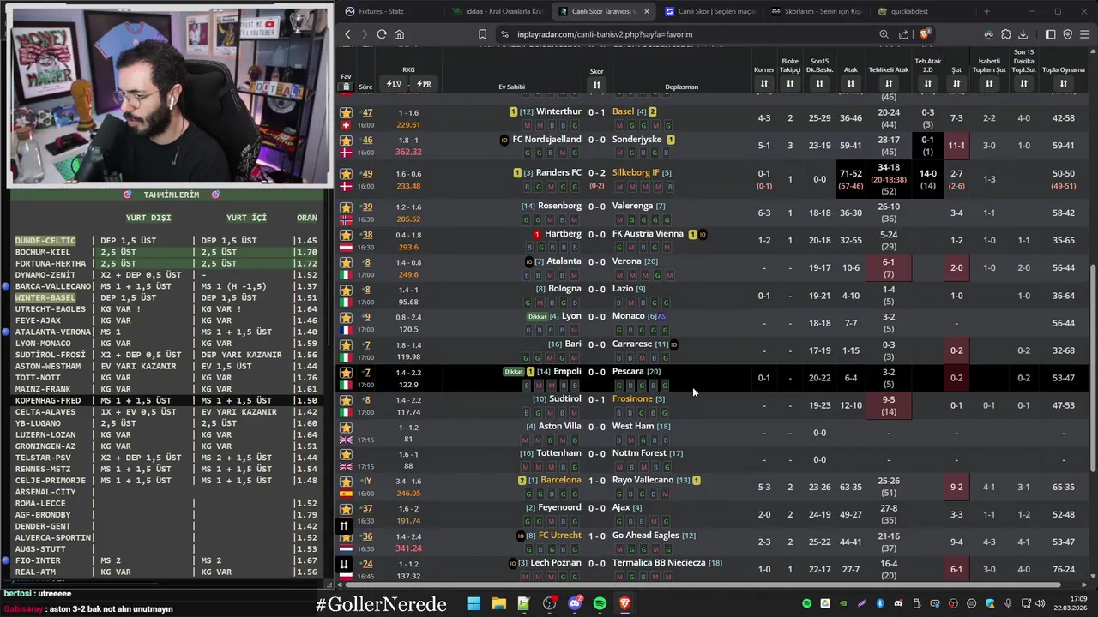Reload the inplayradar page
1098x617 pixels.
pos(382,34)
